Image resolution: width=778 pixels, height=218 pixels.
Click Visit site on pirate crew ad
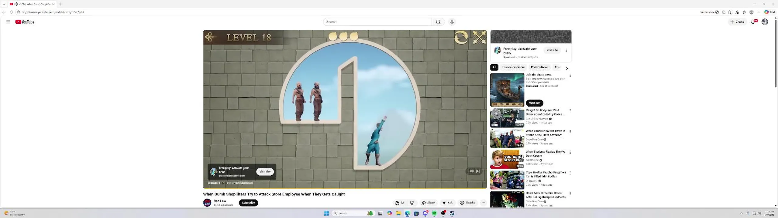(x=535, y=103)
